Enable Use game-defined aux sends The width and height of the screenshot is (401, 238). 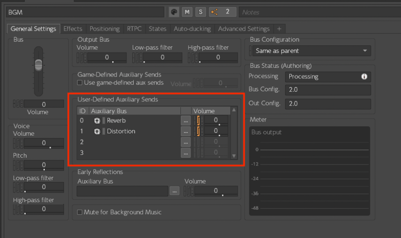(80, 83)
